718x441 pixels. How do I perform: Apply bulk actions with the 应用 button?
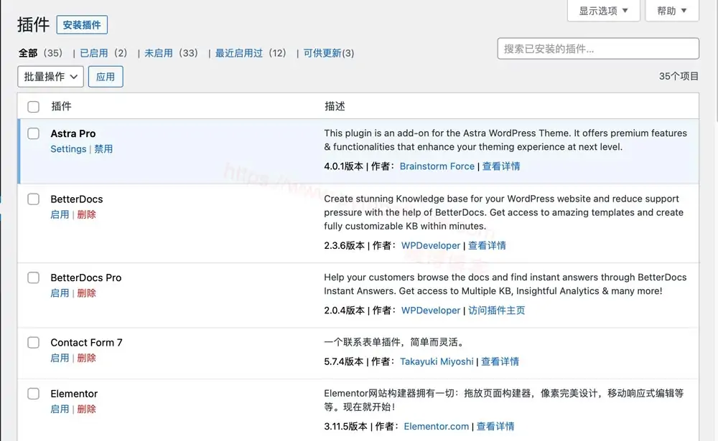click(105, 76)
